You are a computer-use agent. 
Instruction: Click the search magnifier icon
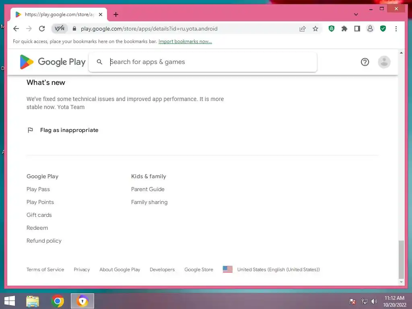click(99, 62)
